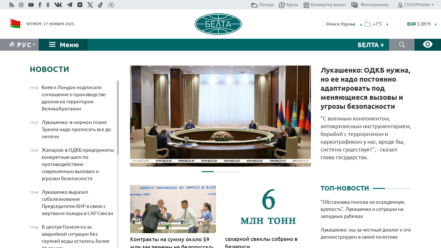
Task: Open 'Обстановка похожа на осажденную крепость' story
Action: click(x=363, y=209)
